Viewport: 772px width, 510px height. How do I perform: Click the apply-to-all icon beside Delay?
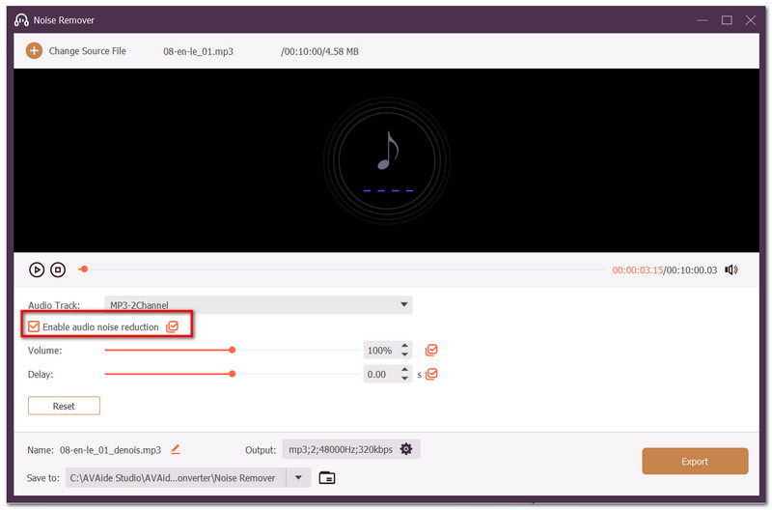pos(431,374)
